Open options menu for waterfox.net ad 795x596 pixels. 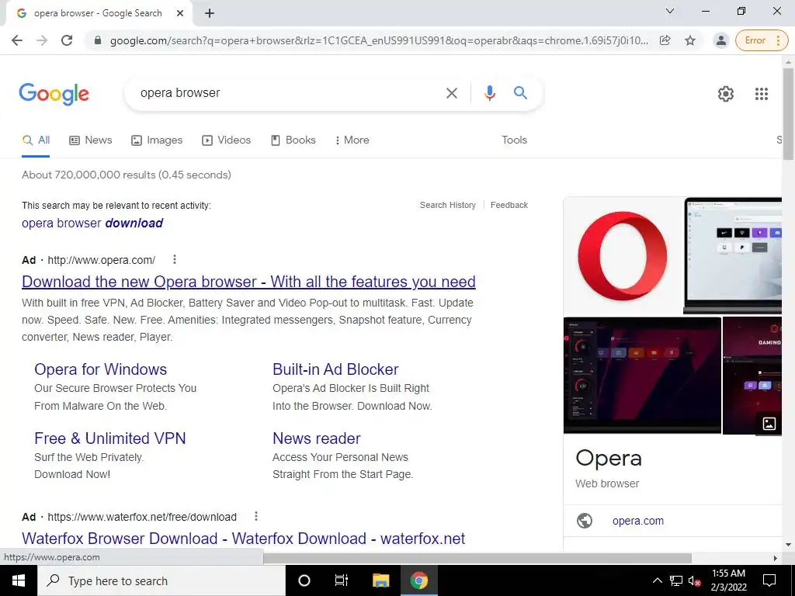click(x=256, y=516)
